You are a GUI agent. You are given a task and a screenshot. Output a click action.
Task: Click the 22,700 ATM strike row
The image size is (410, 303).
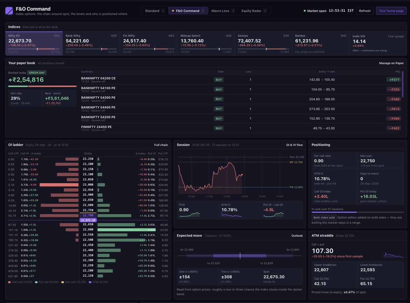(x=88, y=216)
